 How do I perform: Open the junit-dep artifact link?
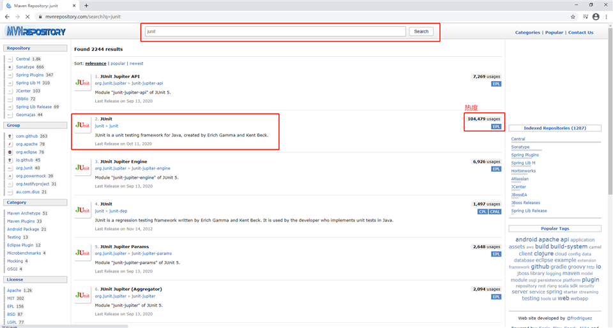118,211
